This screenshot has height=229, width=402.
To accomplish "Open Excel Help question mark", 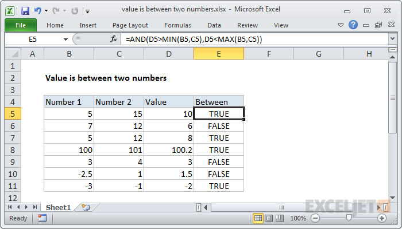I will [353, 25].
